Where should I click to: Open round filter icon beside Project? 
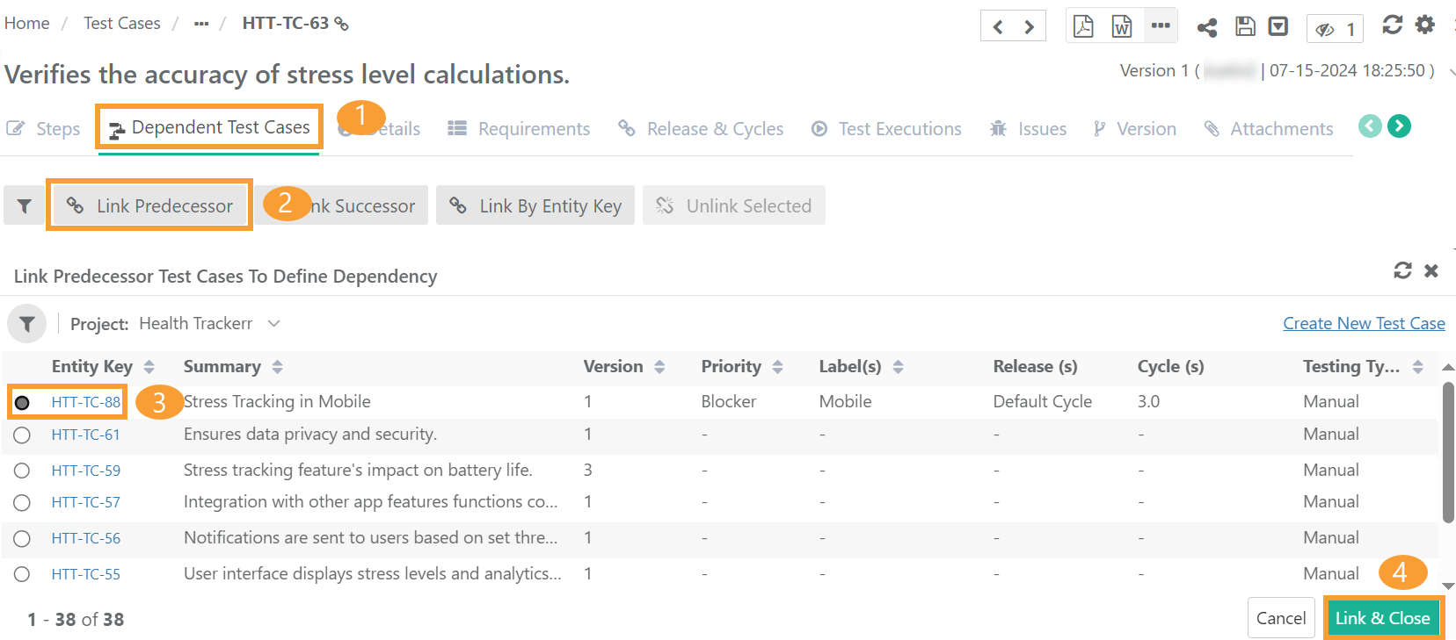point(27,324)
